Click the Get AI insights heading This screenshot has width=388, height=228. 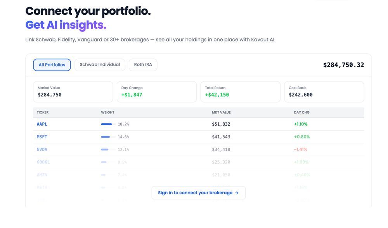(66, 25)
